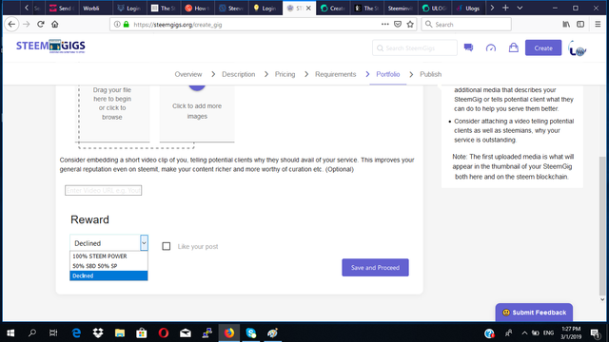This screenshot has height=342, width=609.
Task: Click the Firefox search box
Action: [466, 24]
